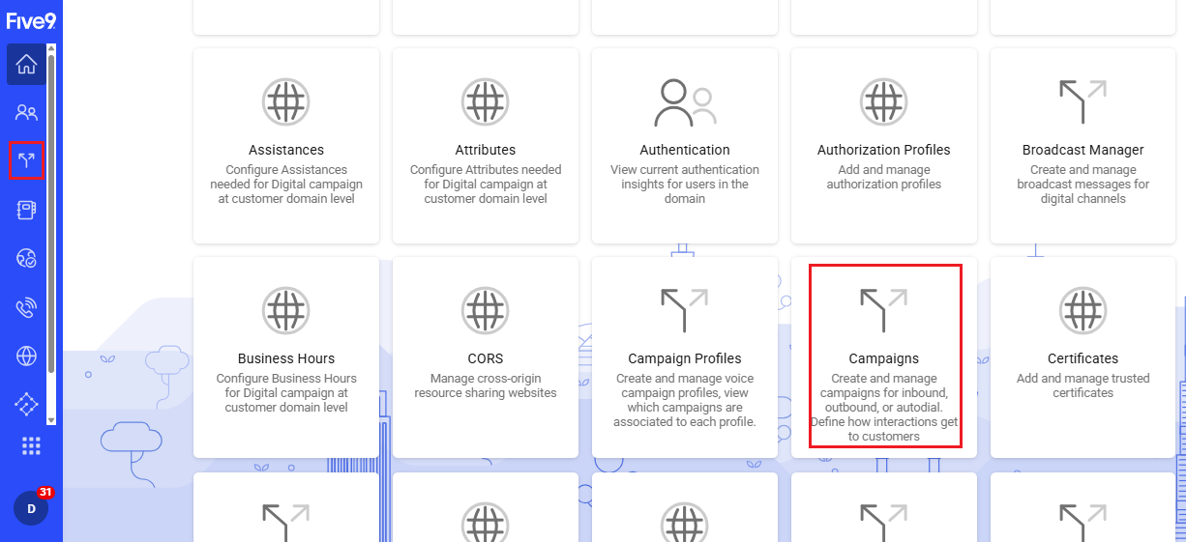Open the Certificates title link
The image size is (1186, 542).
click(1082, 358)
